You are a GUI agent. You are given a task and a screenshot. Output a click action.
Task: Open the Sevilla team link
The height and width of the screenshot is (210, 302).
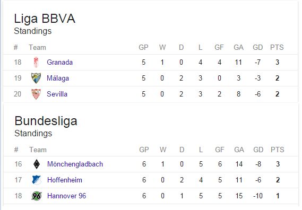[x=57, y=94]
